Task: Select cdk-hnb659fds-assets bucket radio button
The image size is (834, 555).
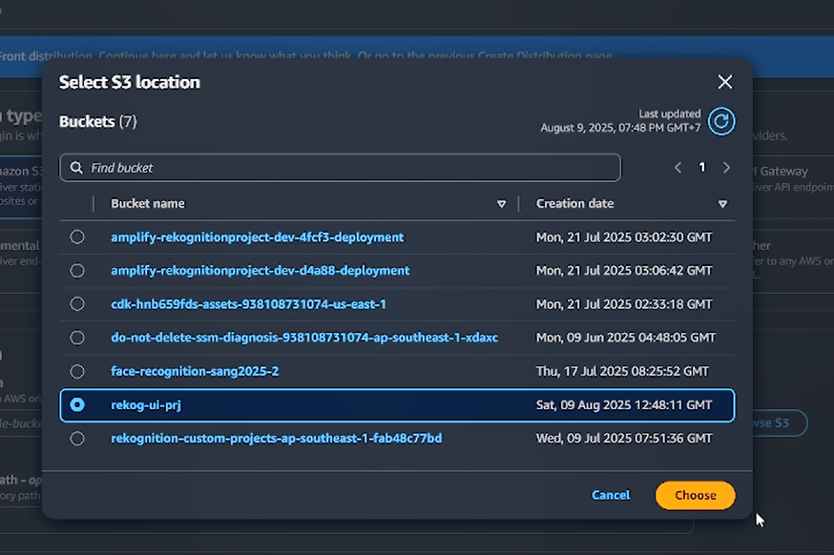Action: tap(77, 304)
